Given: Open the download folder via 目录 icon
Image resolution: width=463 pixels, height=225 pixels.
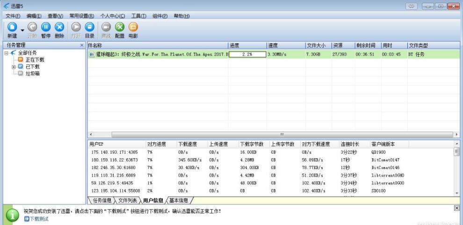Looking at the screenshot, I should pos(89,27).
